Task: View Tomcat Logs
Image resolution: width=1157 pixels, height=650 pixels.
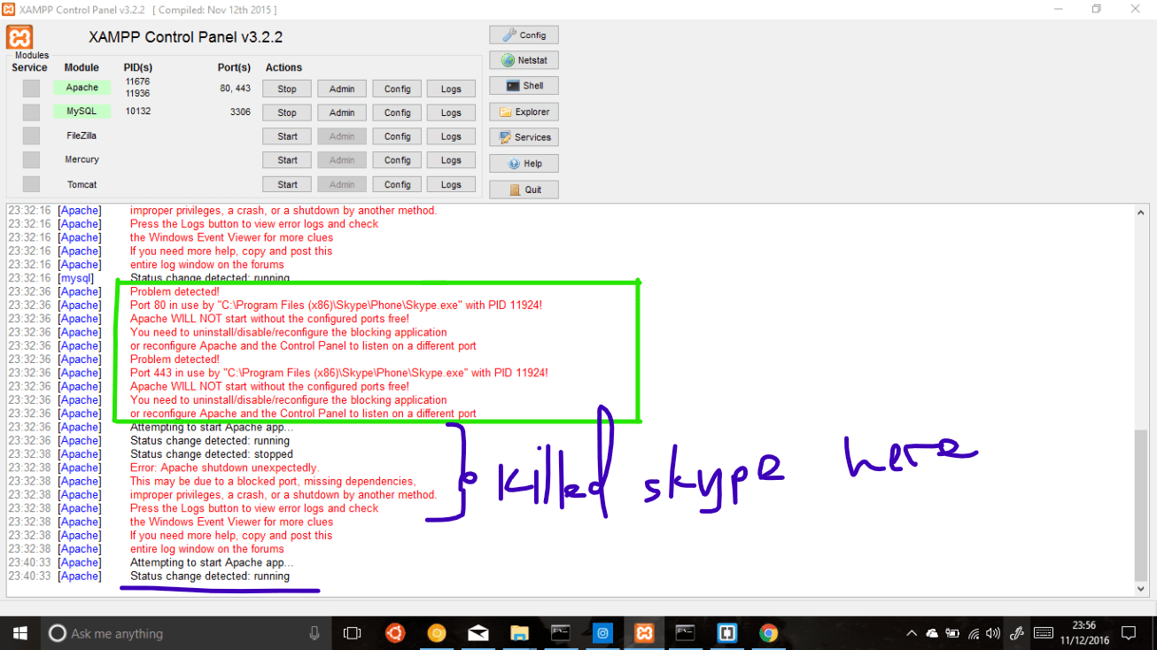Action: point(451,184)
